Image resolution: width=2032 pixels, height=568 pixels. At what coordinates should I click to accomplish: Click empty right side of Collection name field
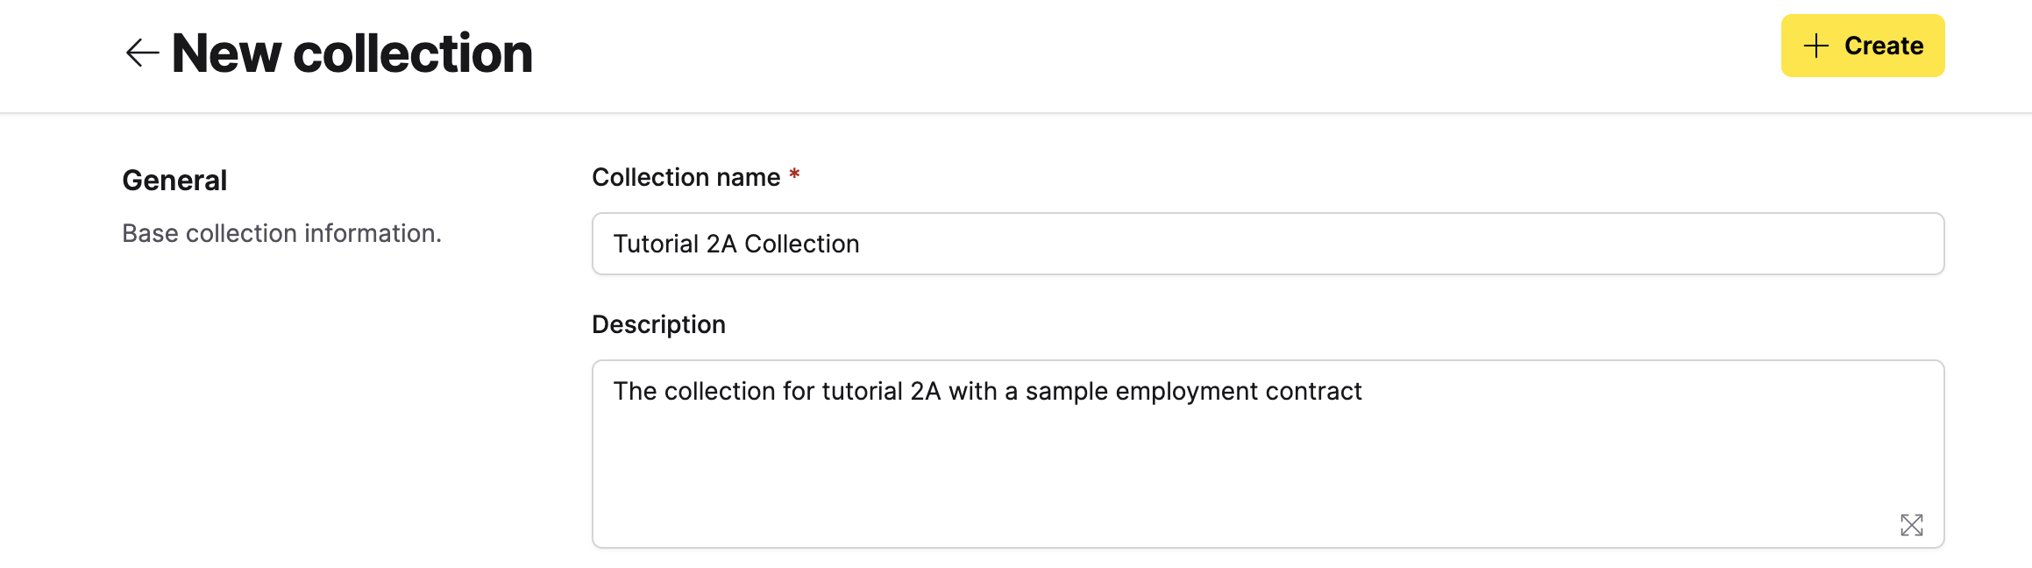tap(1578, 244)
